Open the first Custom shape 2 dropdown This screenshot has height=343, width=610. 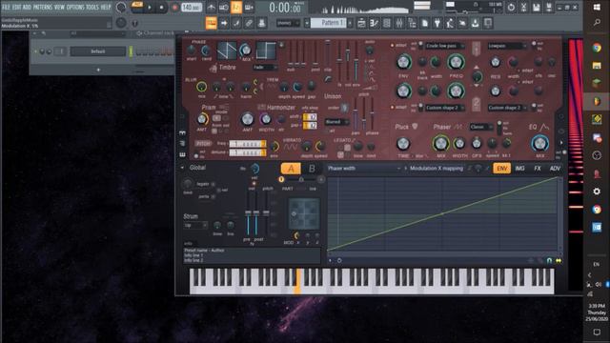pos(445,108)
